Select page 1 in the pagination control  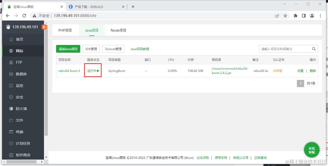(300, 83)
